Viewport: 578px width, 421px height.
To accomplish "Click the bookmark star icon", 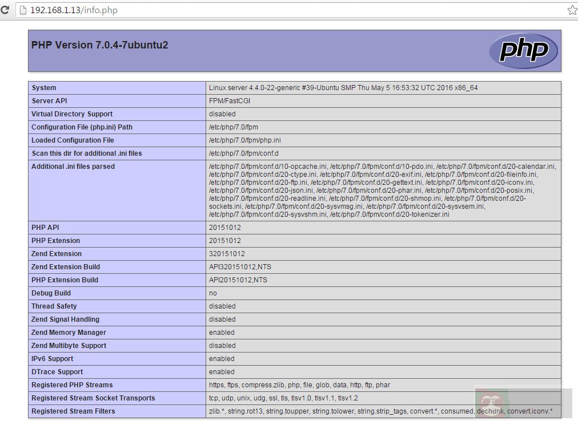I will [572, 10].
